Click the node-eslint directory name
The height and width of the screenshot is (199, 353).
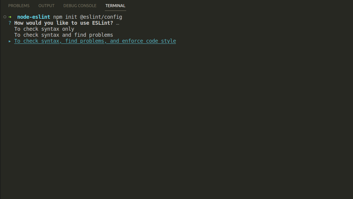coord(34,17)
